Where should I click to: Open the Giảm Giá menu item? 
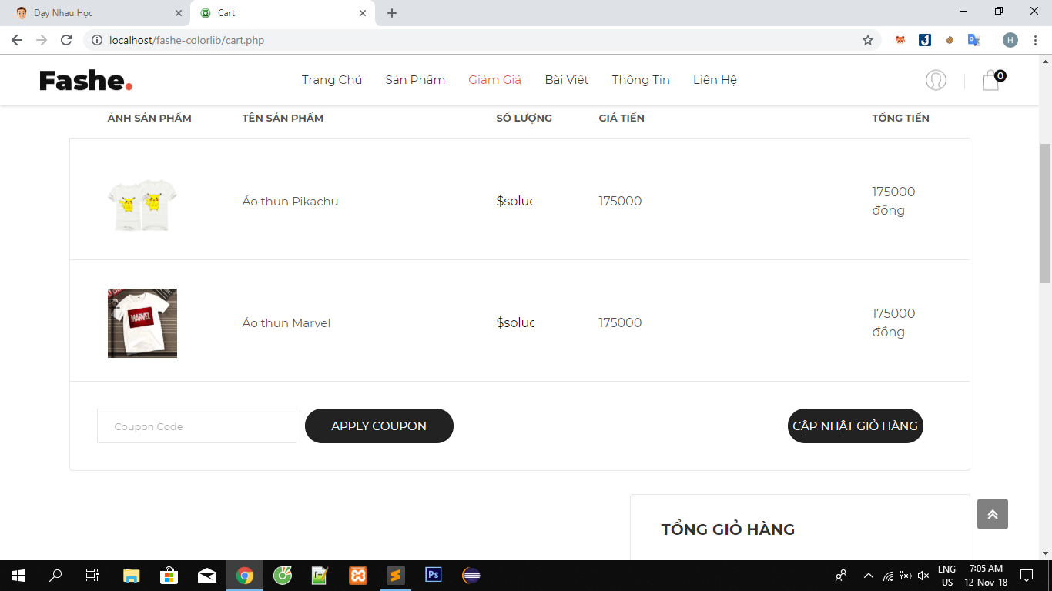click(494, 80)
